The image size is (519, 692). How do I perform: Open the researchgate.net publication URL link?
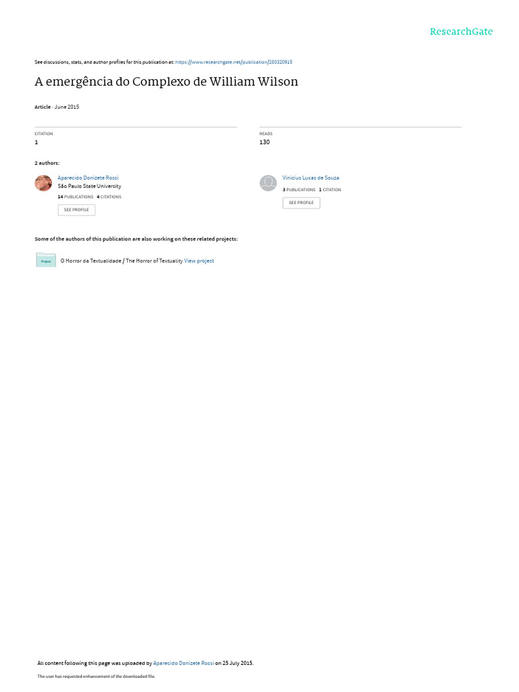click(x=234, y=62)
